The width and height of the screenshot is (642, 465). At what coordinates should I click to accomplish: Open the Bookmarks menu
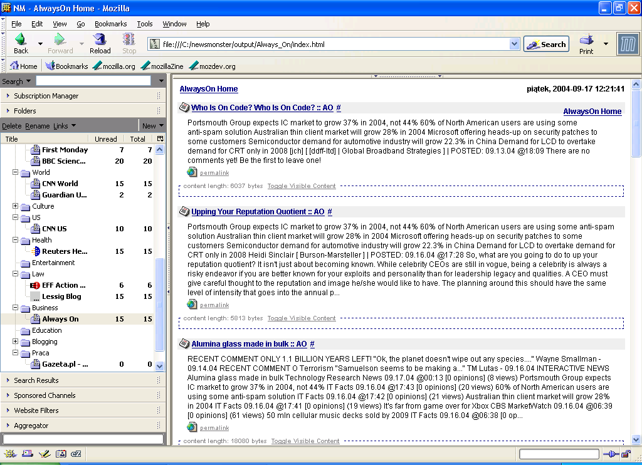point(110,24)
